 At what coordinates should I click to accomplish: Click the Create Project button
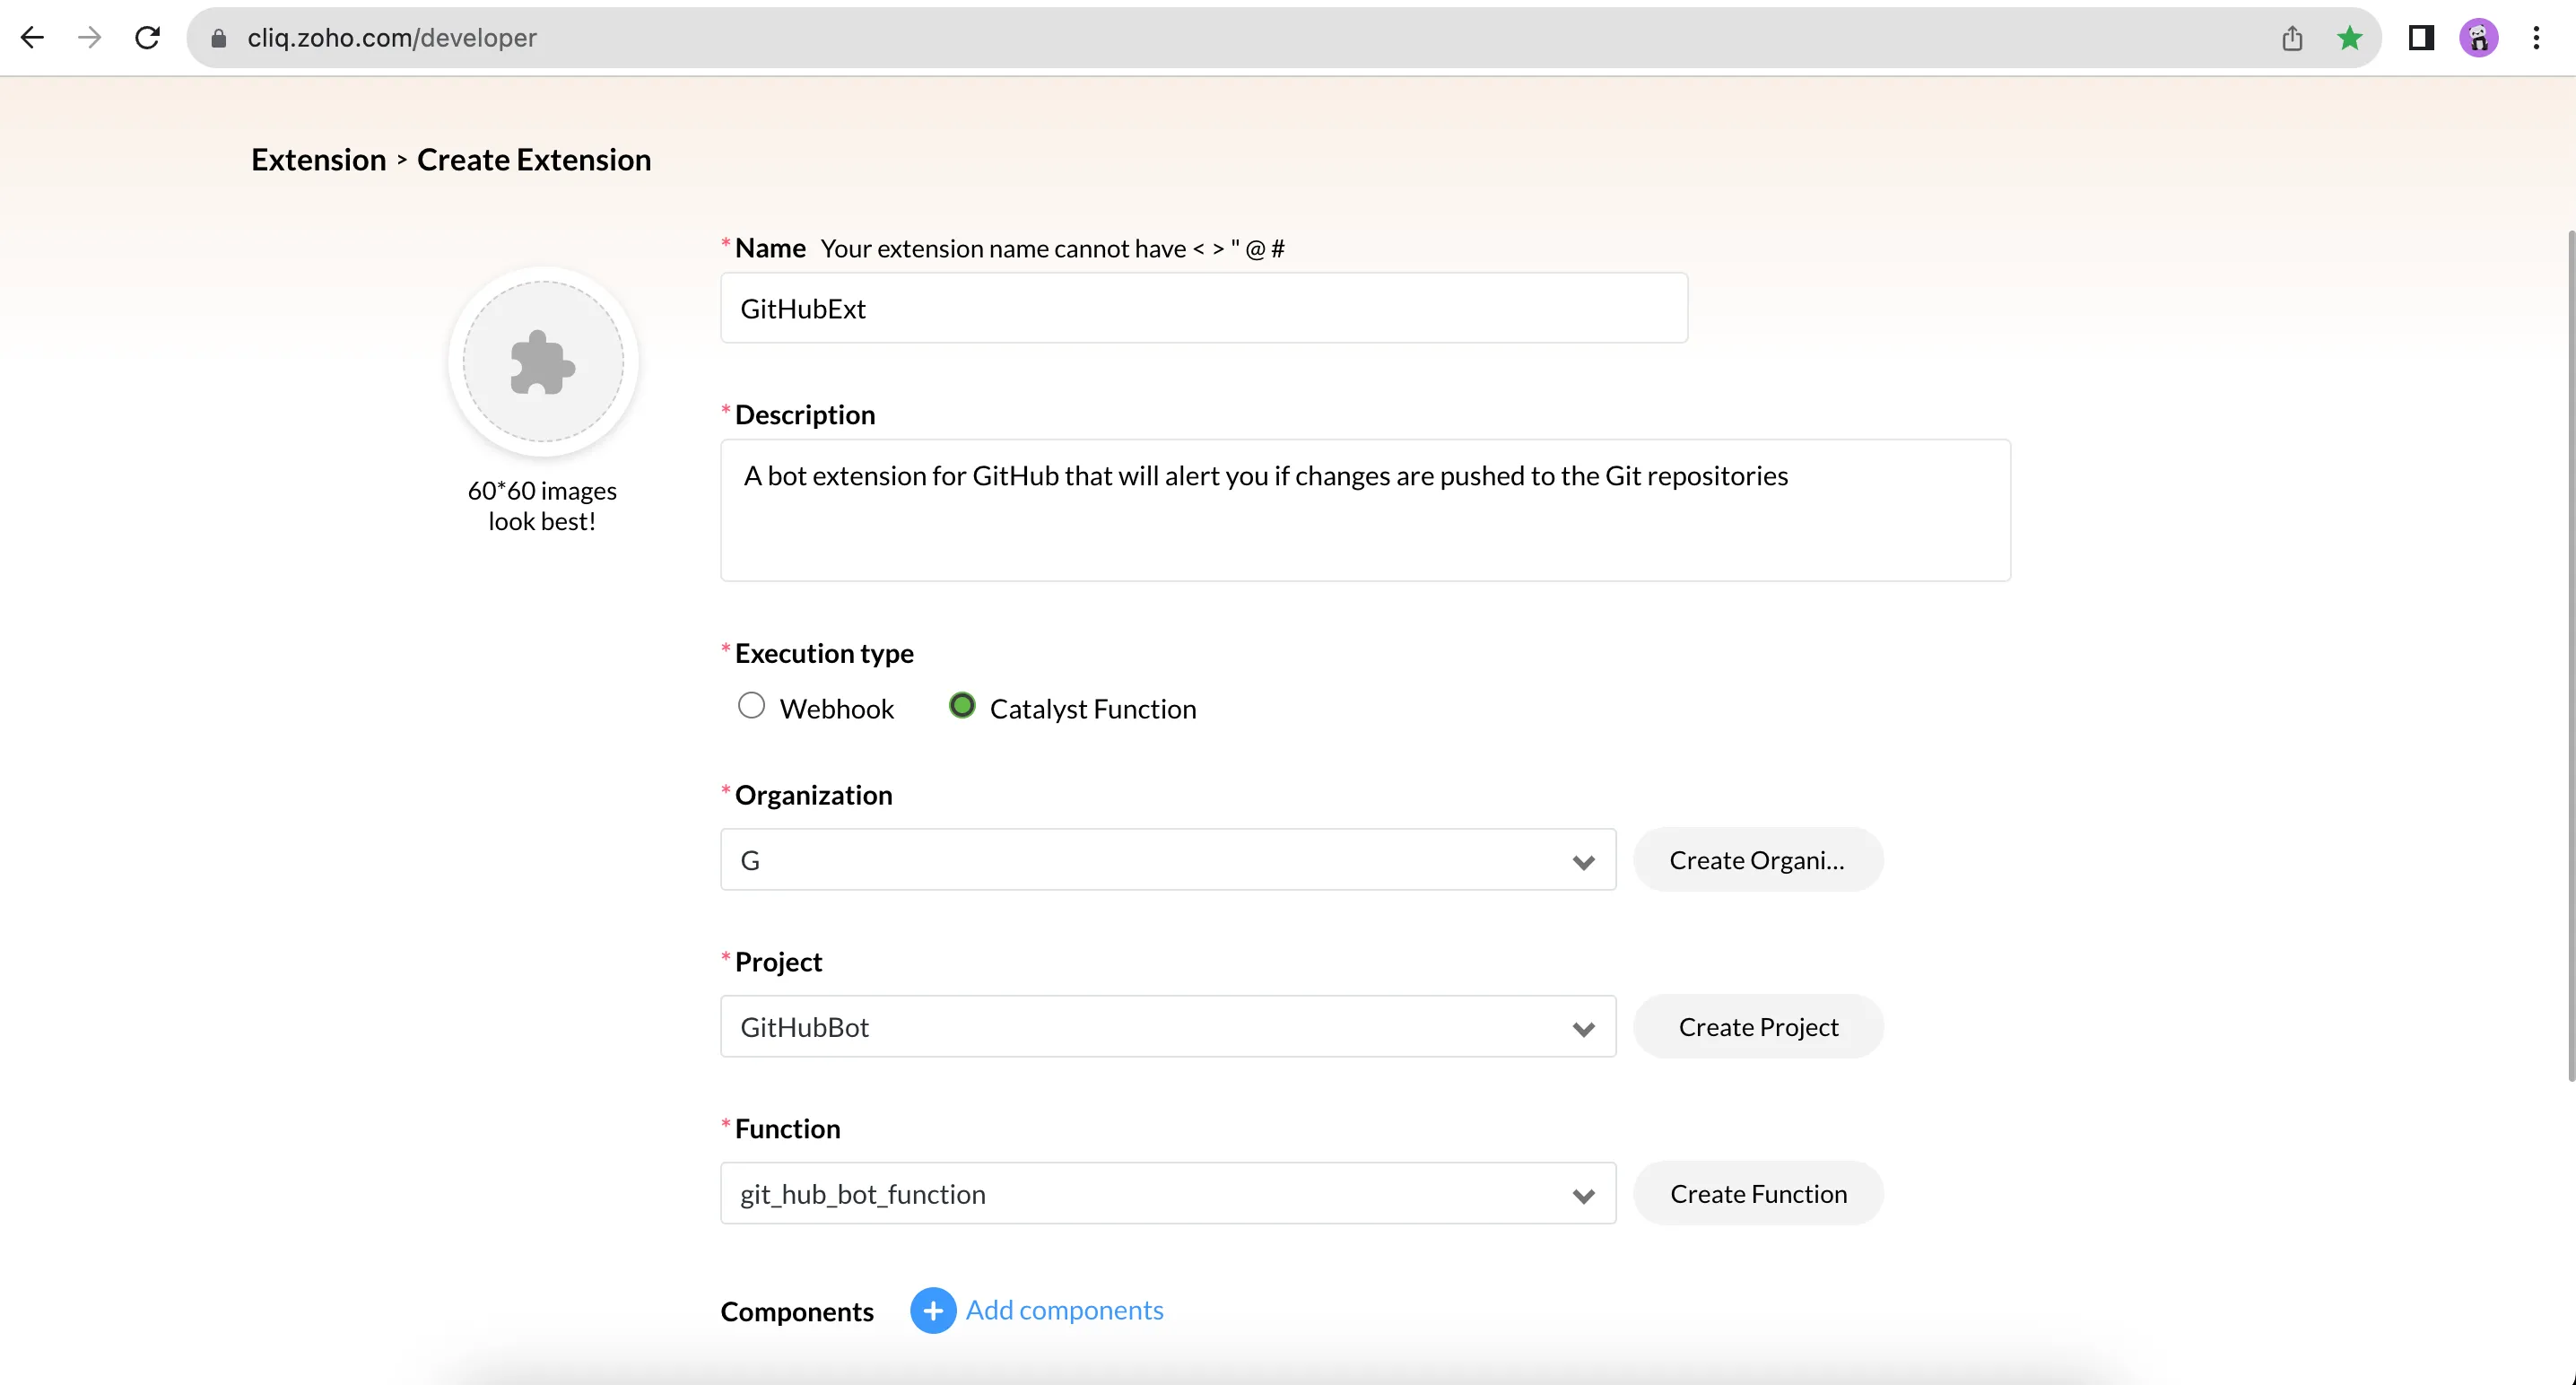tap(1758, 1027)
